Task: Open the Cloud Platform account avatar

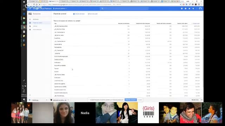Action: [200, 8]
